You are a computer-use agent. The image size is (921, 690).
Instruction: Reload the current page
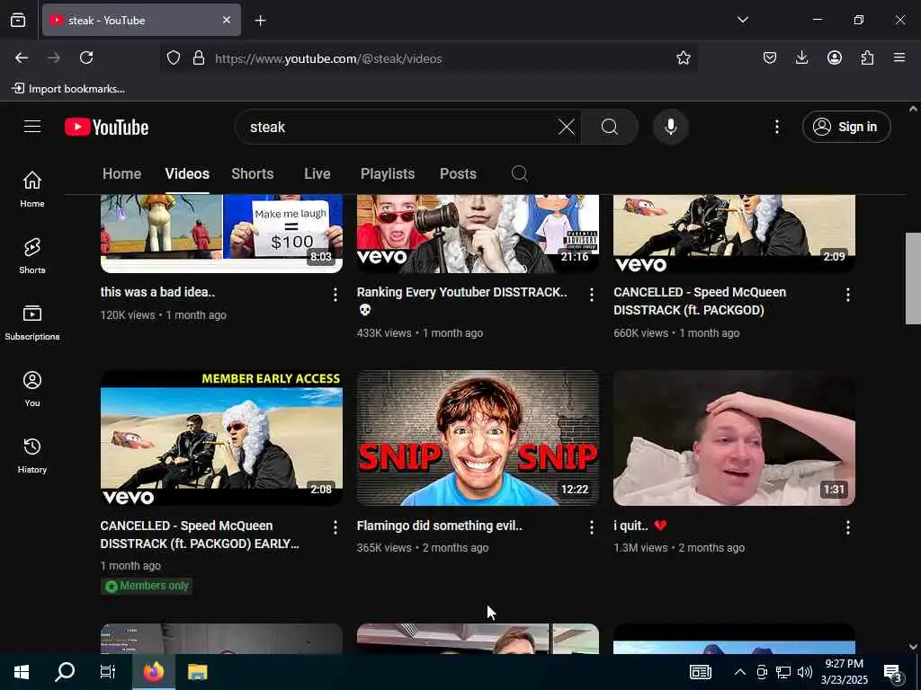pos(86,57)
